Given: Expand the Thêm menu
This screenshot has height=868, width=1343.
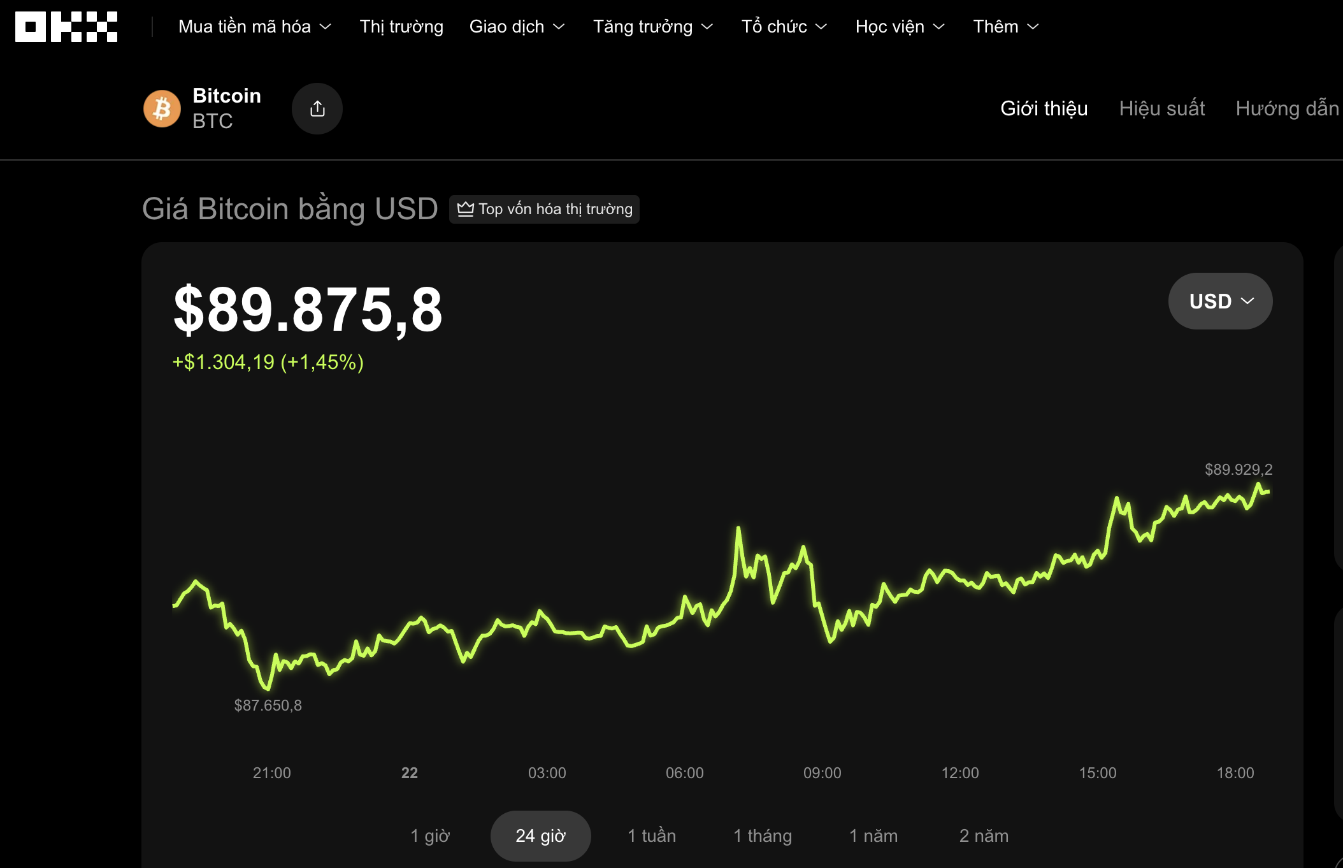Looking at the screenshot, I should coord(1005,27).
